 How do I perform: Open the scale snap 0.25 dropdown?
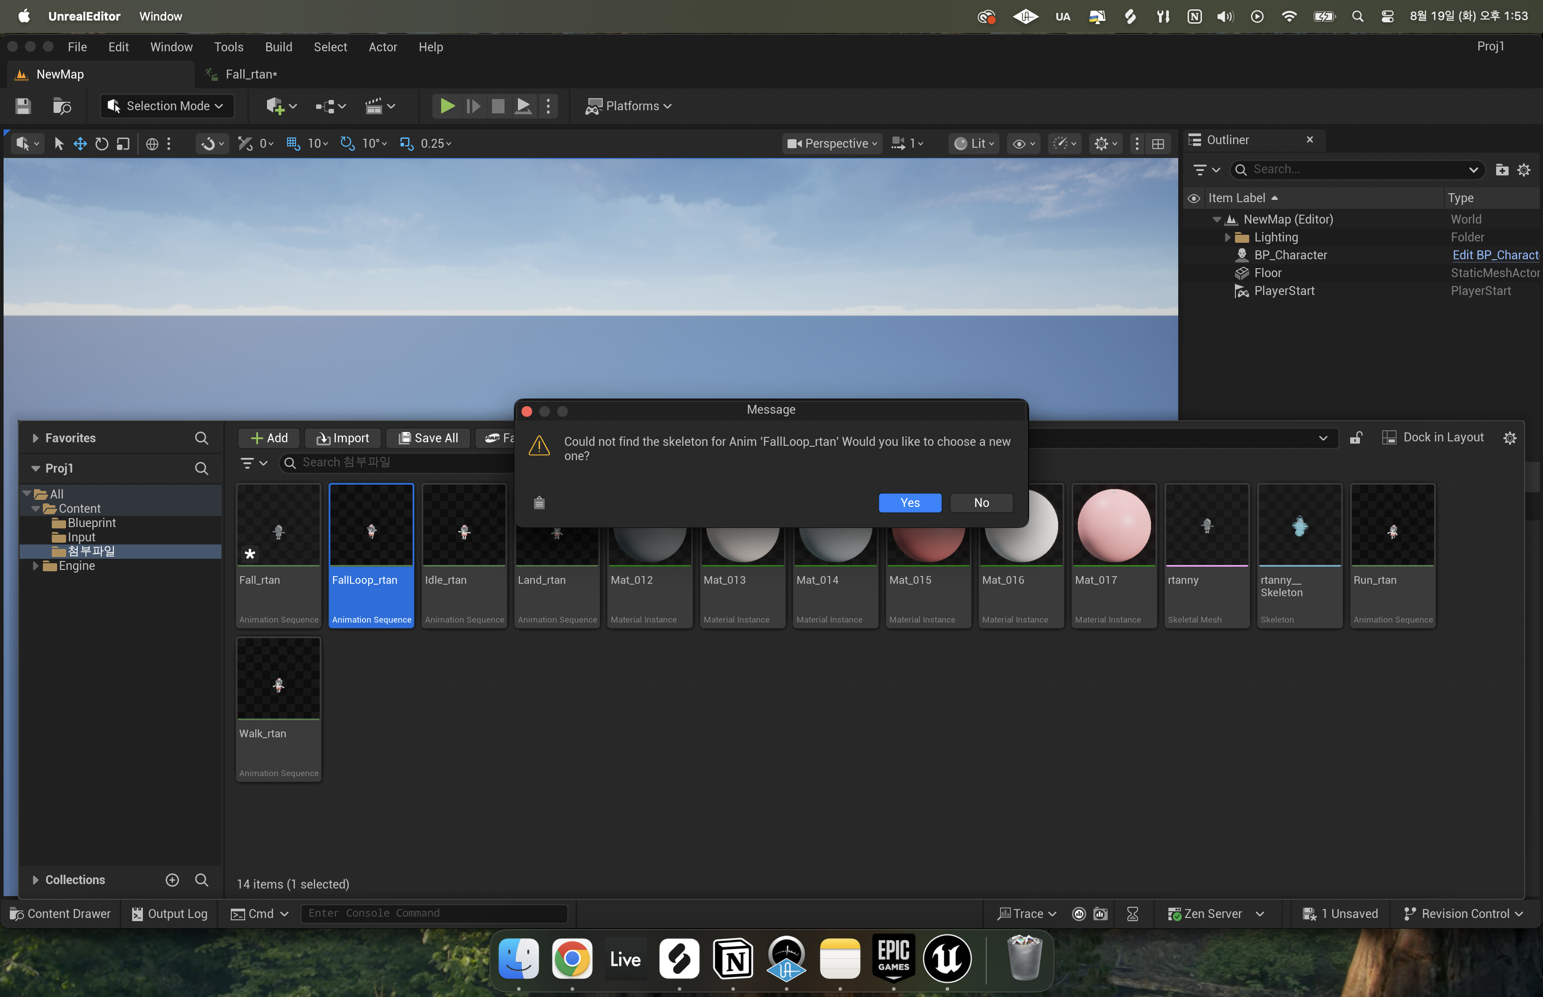tap(436, 144)
